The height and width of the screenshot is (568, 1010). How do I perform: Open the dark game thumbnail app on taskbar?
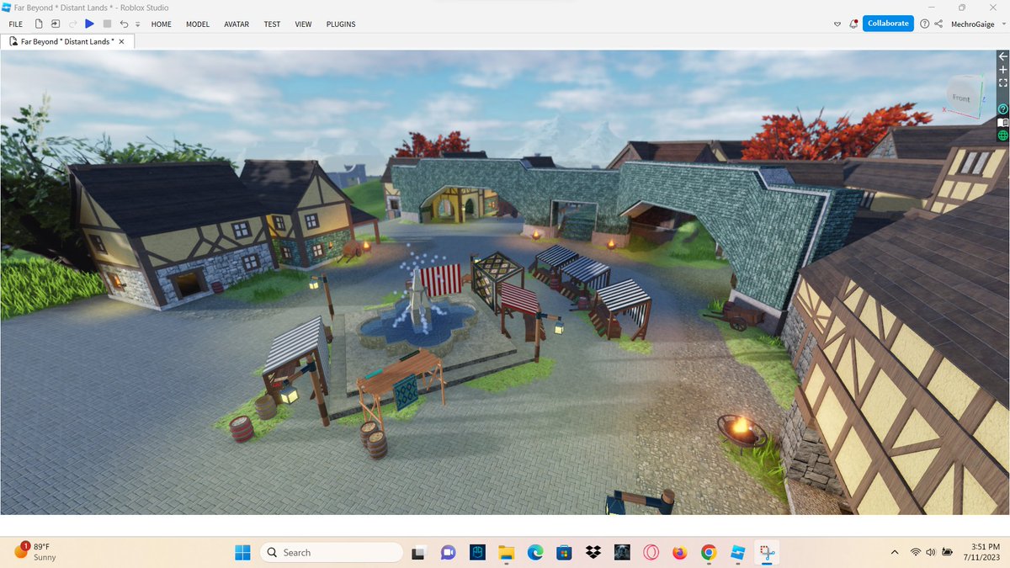tap(622, 553)
